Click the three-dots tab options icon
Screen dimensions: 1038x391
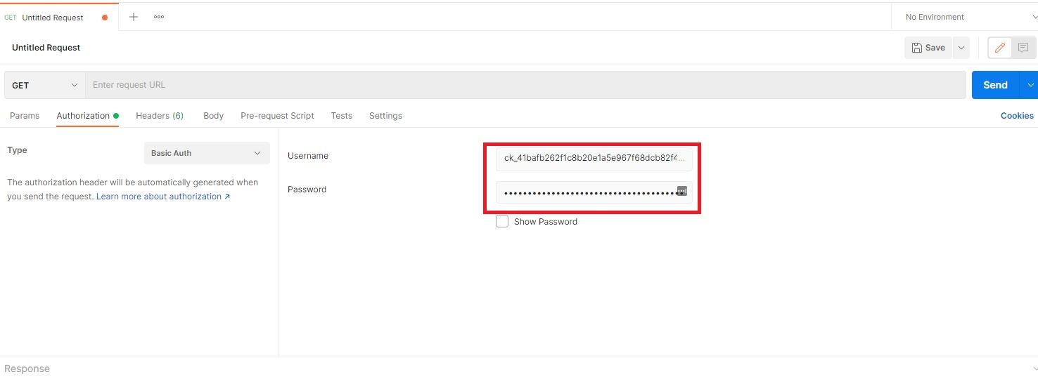[x=159, y=17]
